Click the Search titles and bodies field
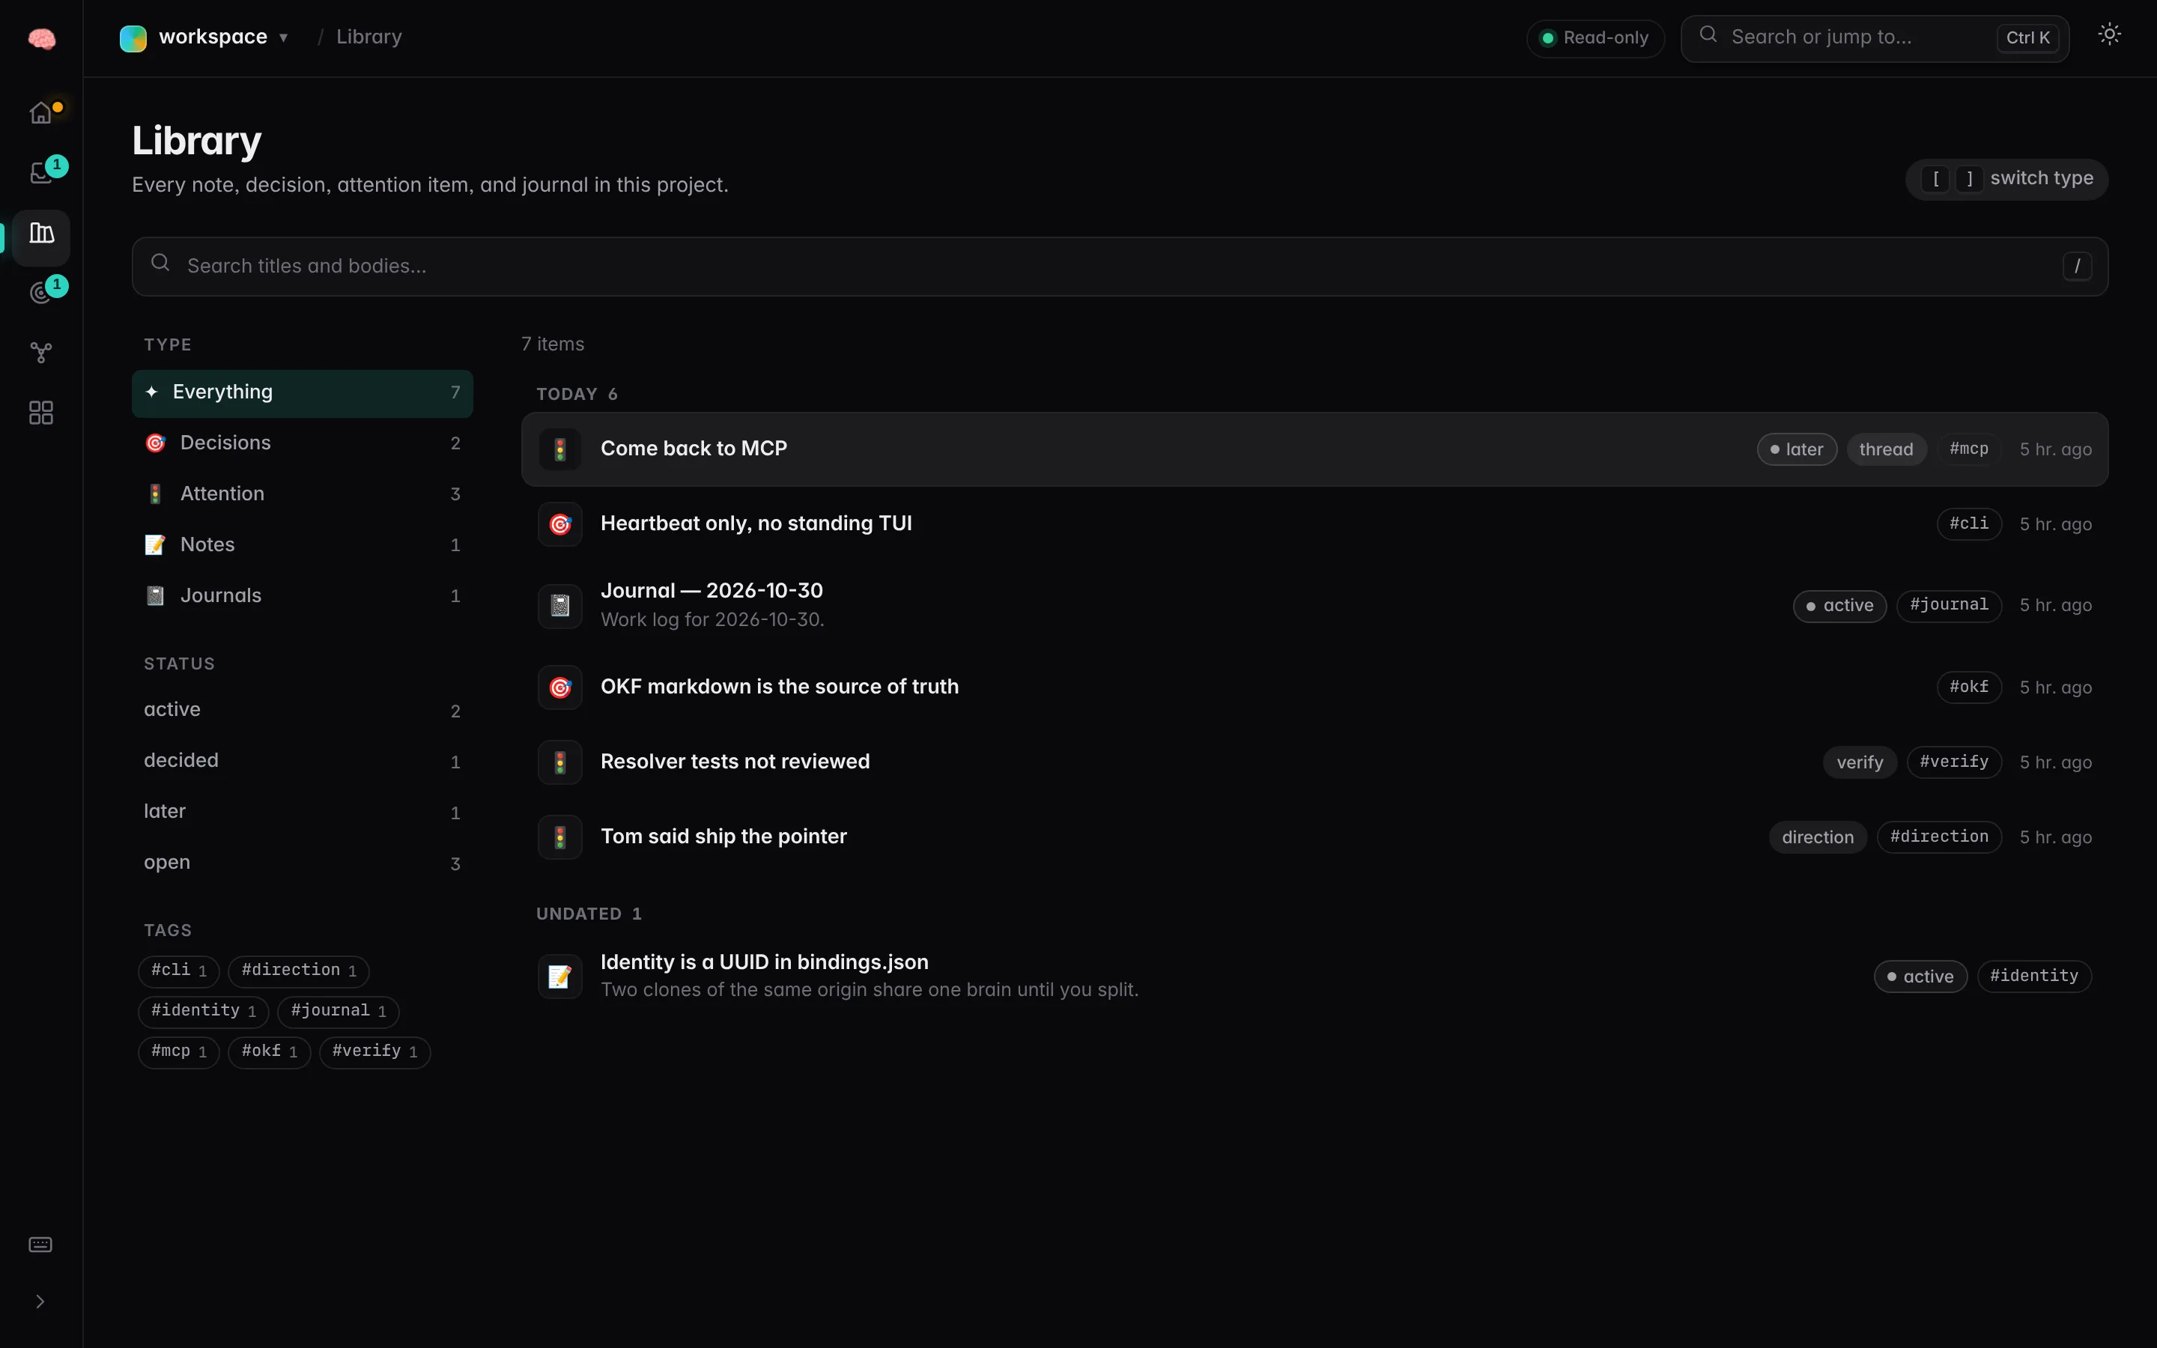The width and height of the screenshot is (2157, 1348). tap(1120, 266)
